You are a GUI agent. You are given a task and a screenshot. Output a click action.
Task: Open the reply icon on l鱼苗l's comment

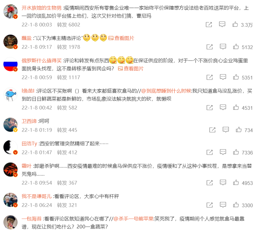click(223, 107)
